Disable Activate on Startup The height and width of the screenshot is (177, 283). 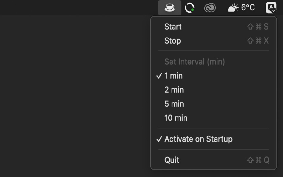tap(199, 139)
